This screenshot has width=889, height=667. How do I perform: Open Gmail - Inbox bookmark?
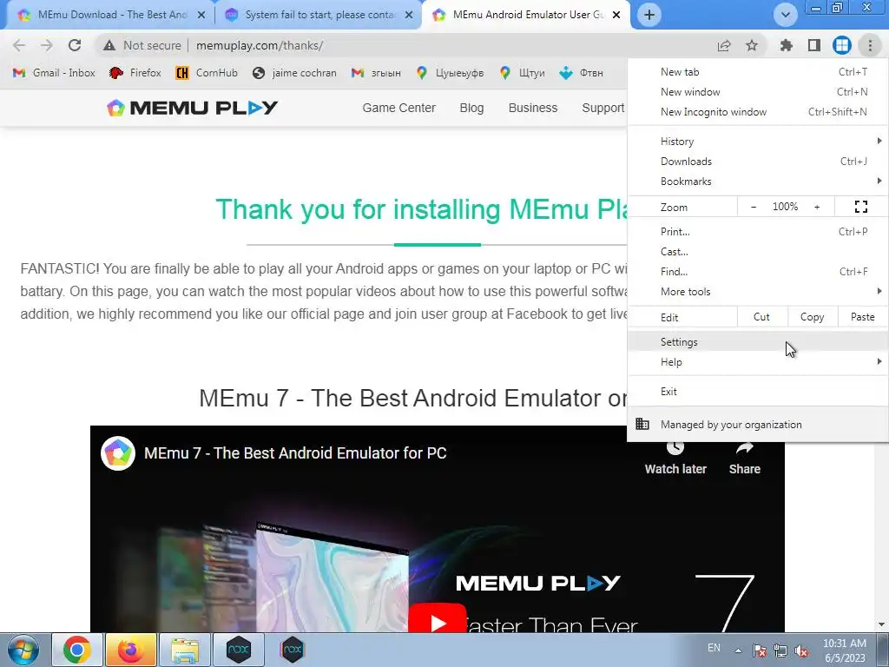pos(54,73)
